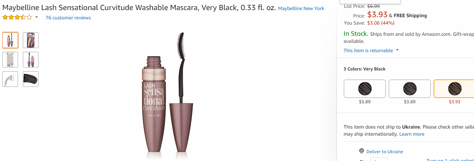Screen dimensions: 474x161
Task: Open the Maybelline New York brand link
Action: click(301, 8)
